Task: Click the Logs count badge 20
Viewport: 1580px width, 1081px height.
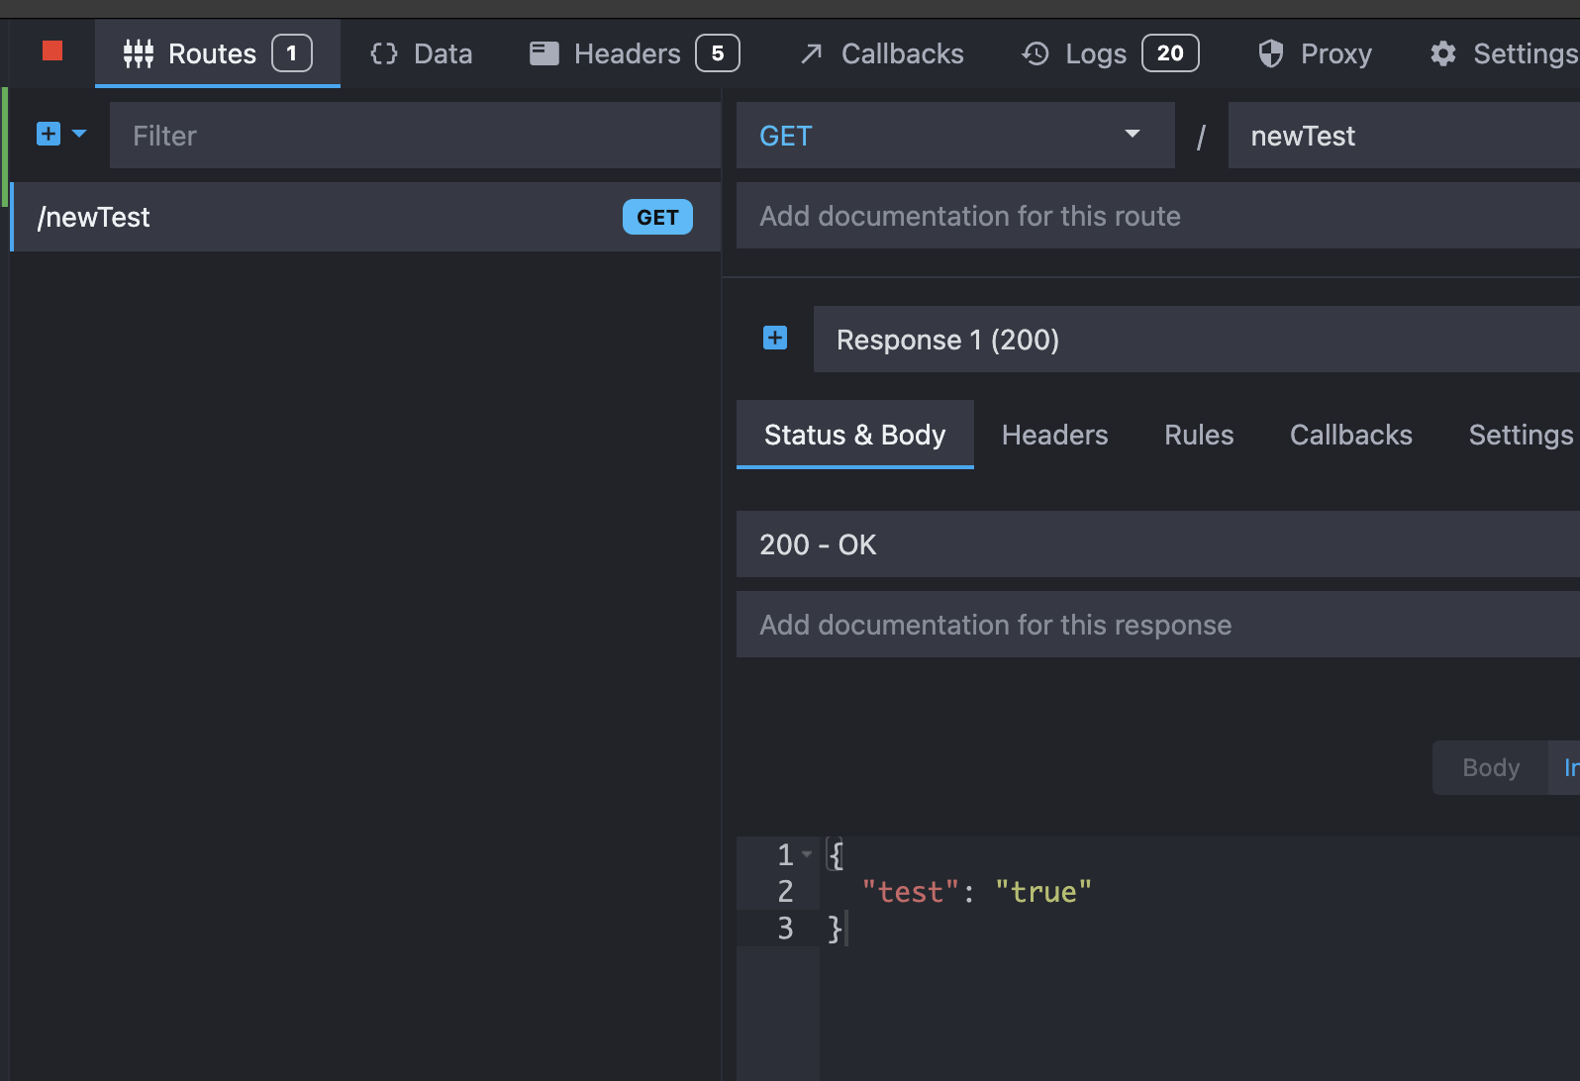Action: tap(1170, 53)
